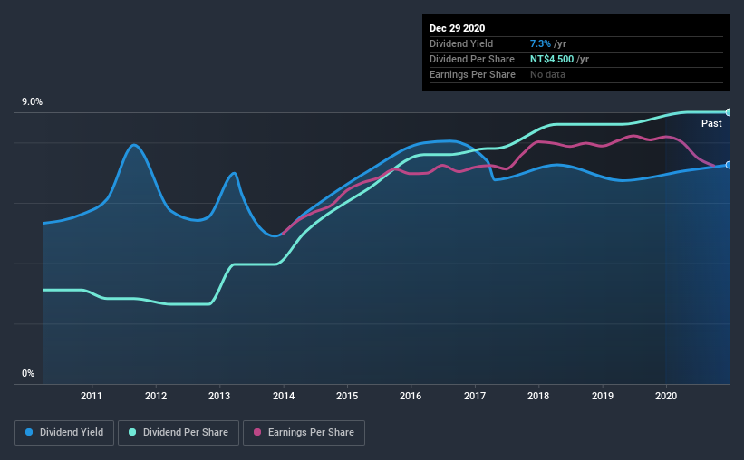Click the blue Dividend Yield legend dot
This screenshot has width=744, height=460.
tap(29, 432)
